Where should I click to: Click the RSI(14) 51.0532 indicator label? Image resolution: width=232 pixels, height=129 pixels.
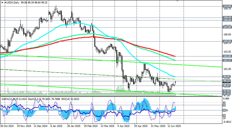coord(70,99)
